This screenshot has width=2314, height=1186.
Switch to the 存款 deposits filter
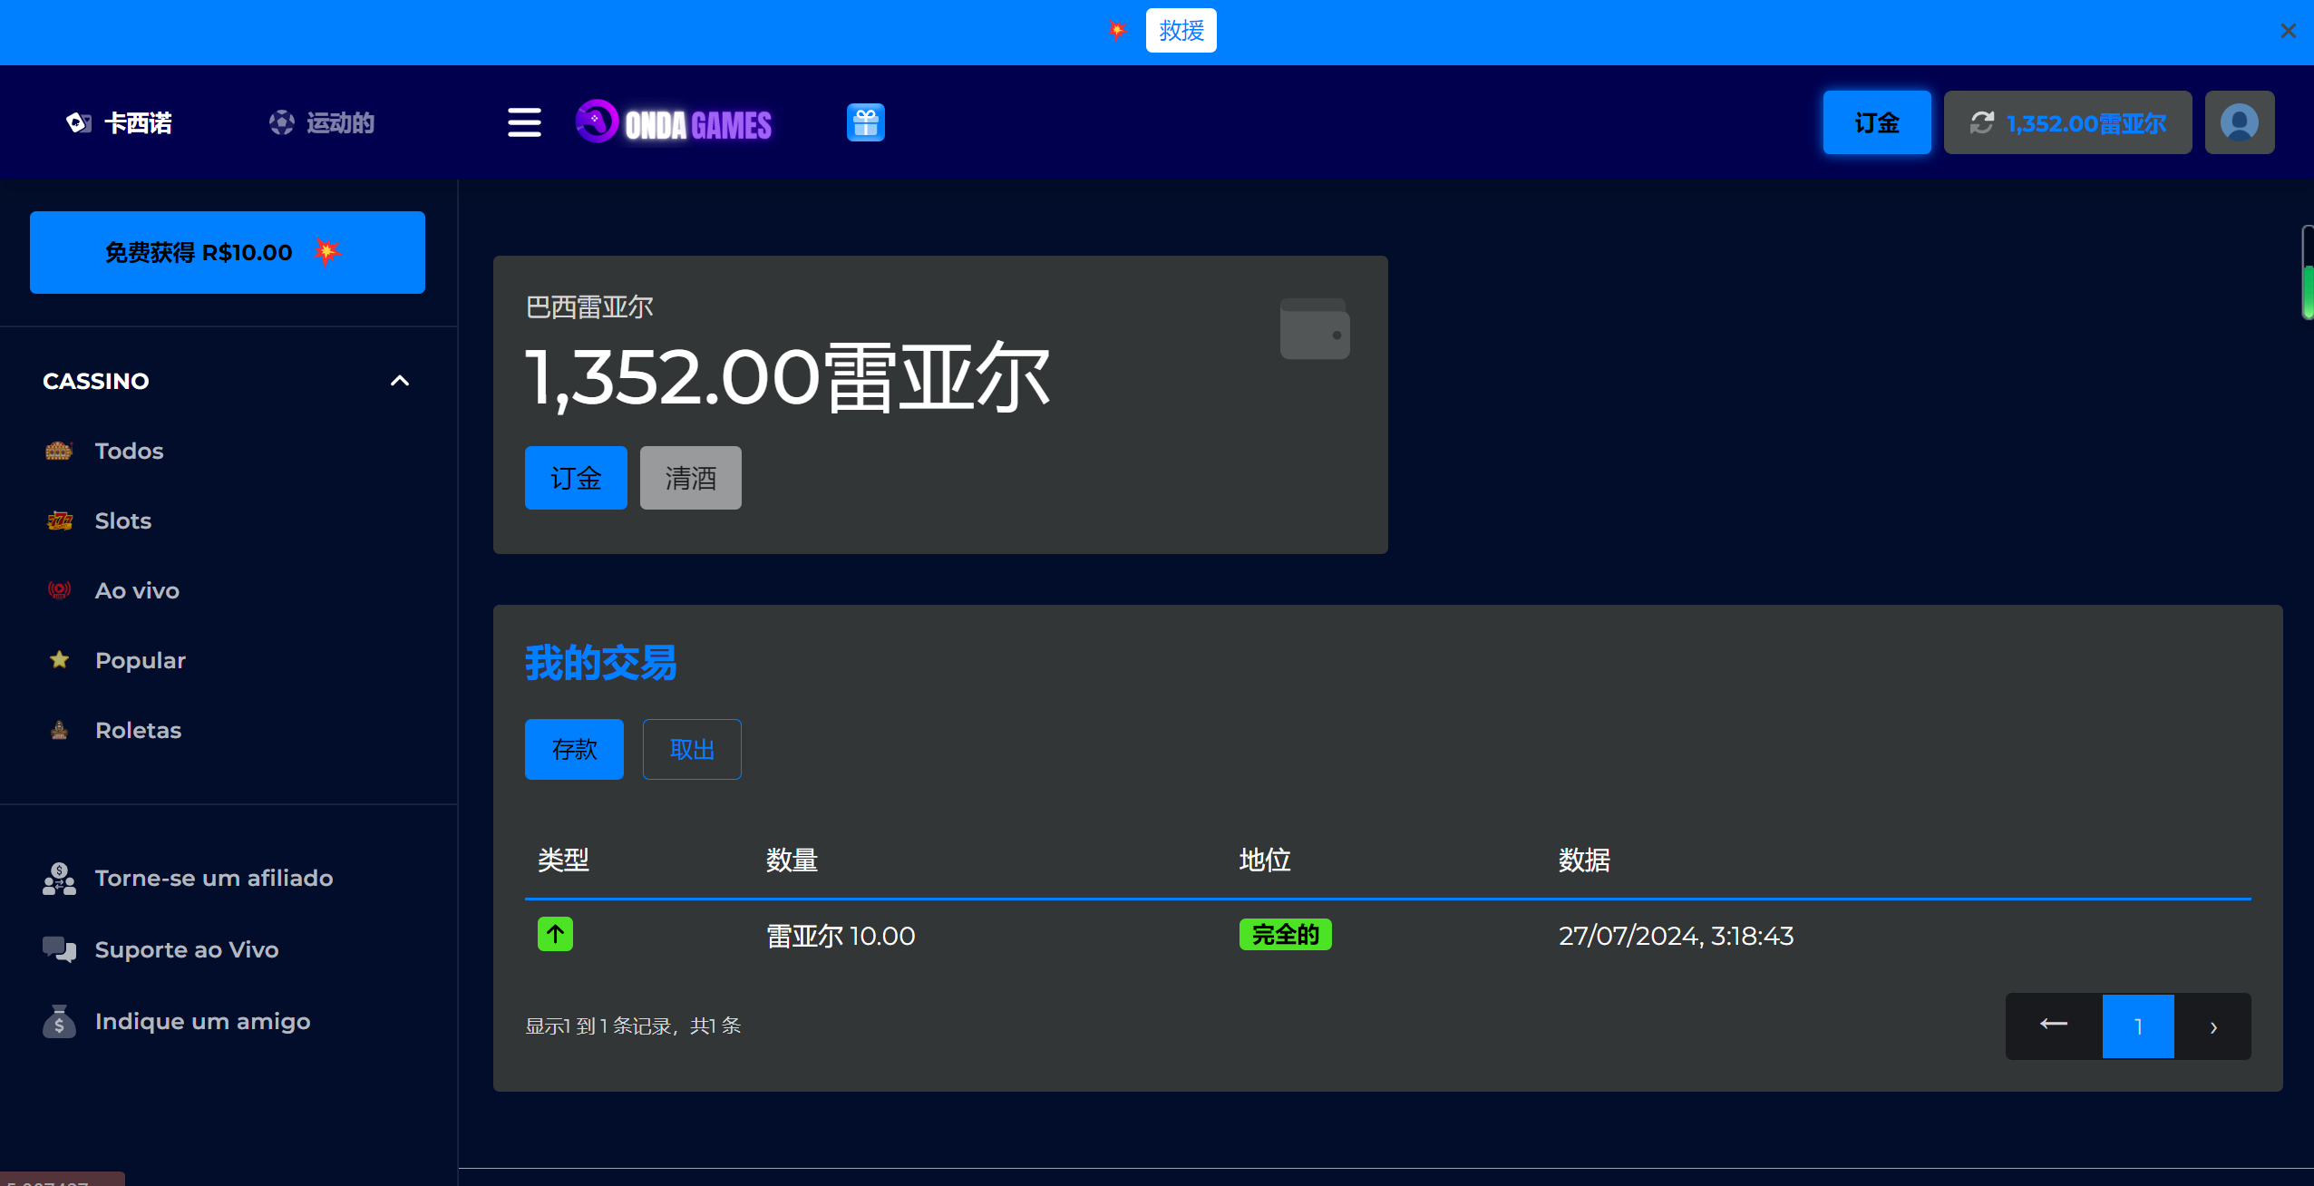574,749
